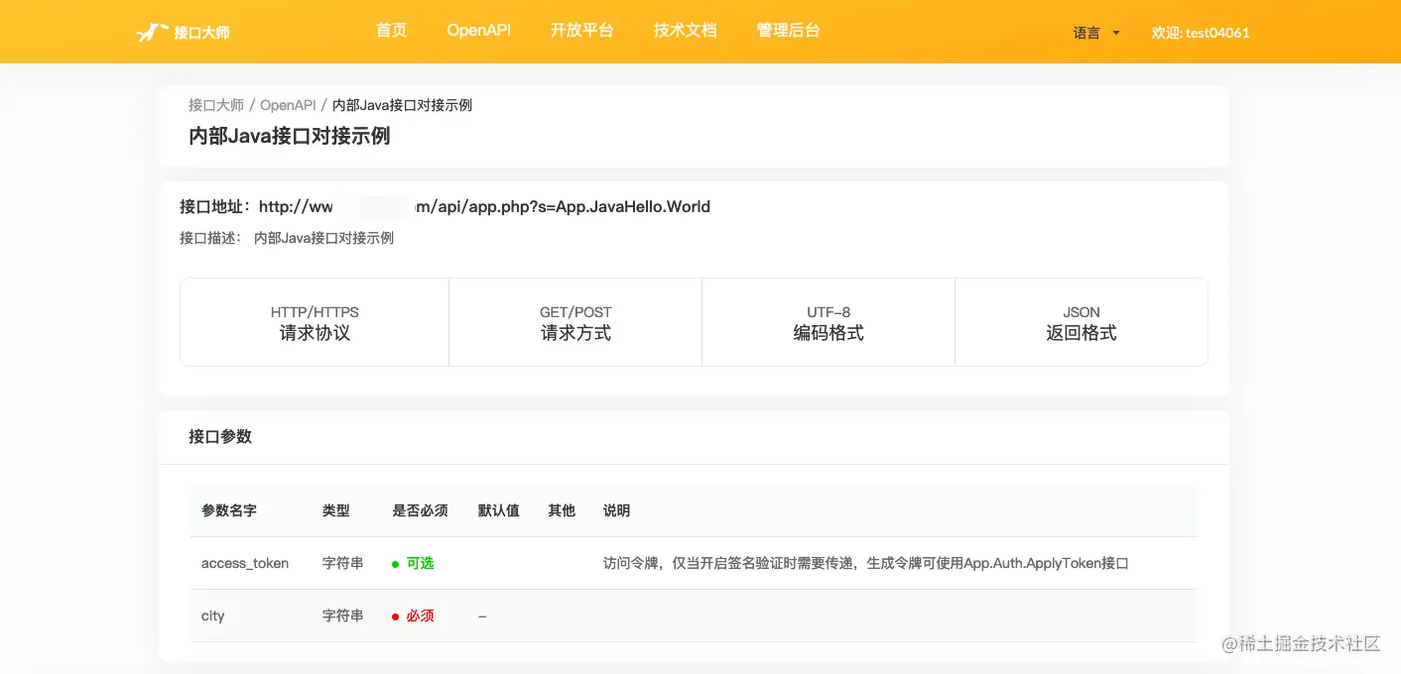Expand the access_token parameter row

pyautogui.click(x=244, y=562)
